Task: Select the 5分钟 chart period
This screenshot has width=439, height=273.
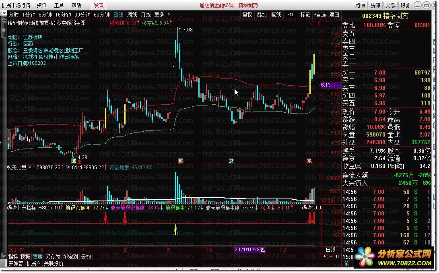Action: 45,14
